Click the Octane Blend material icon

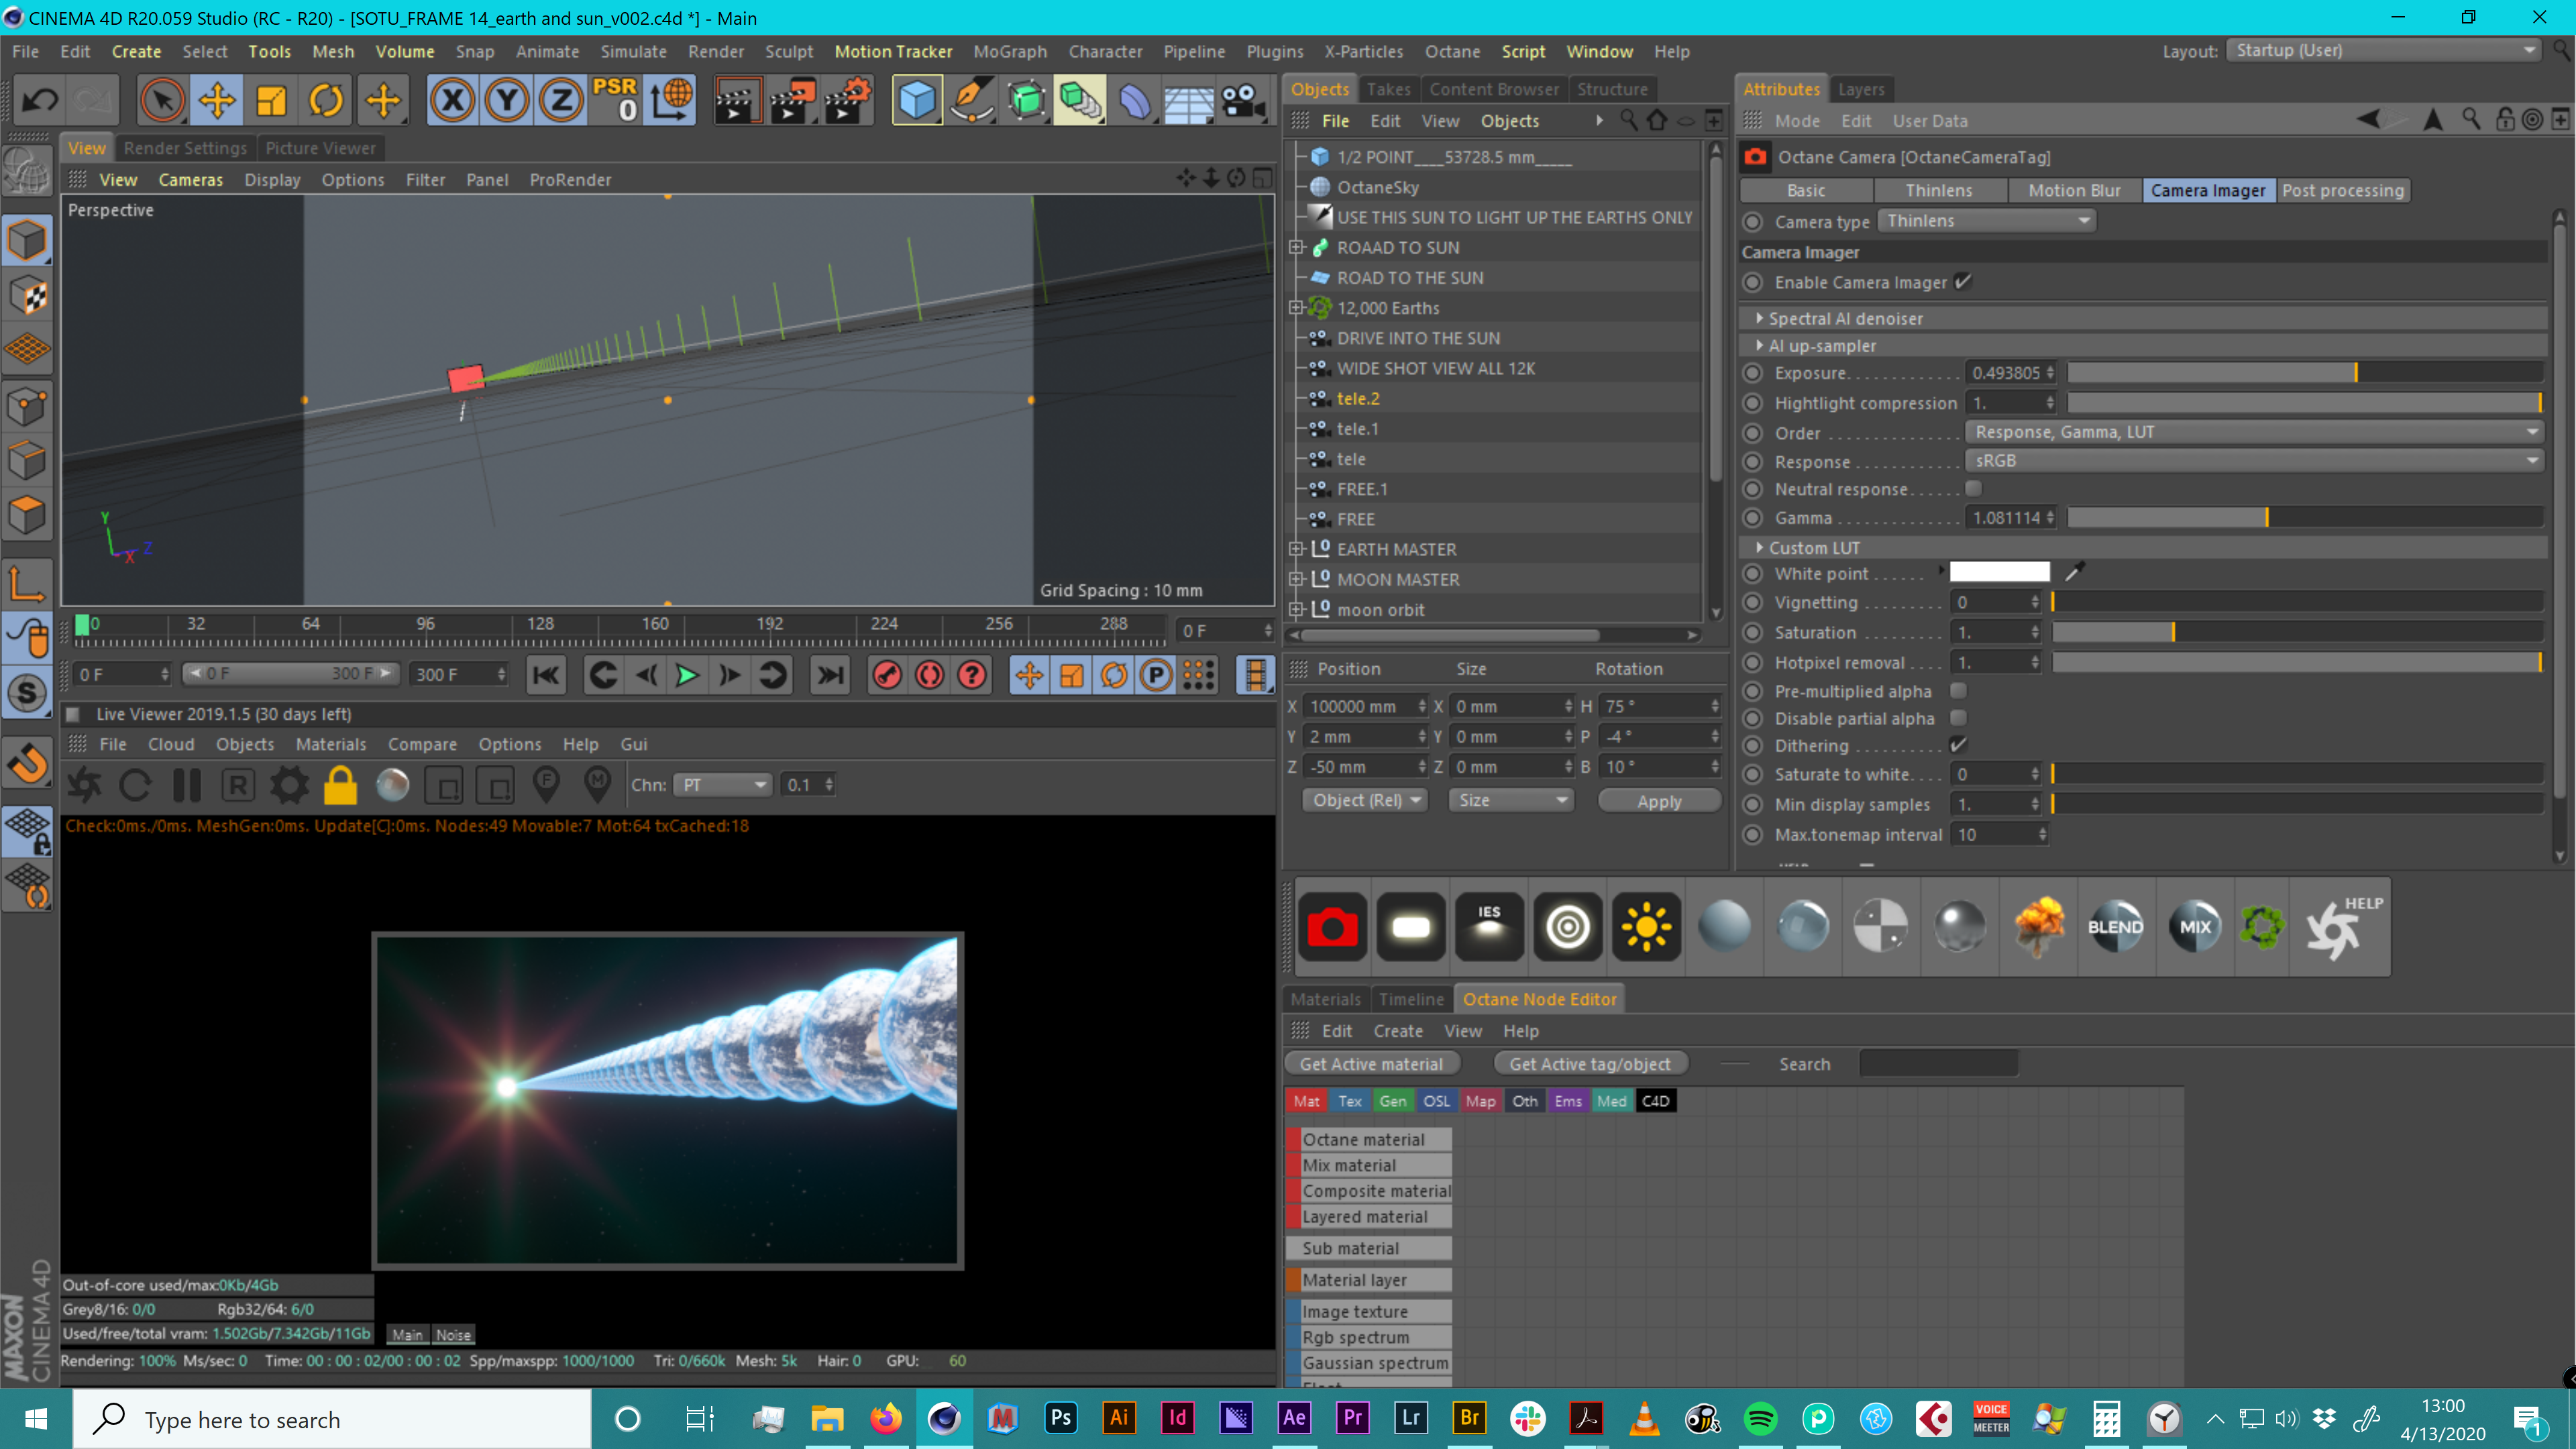point(2115,927)
